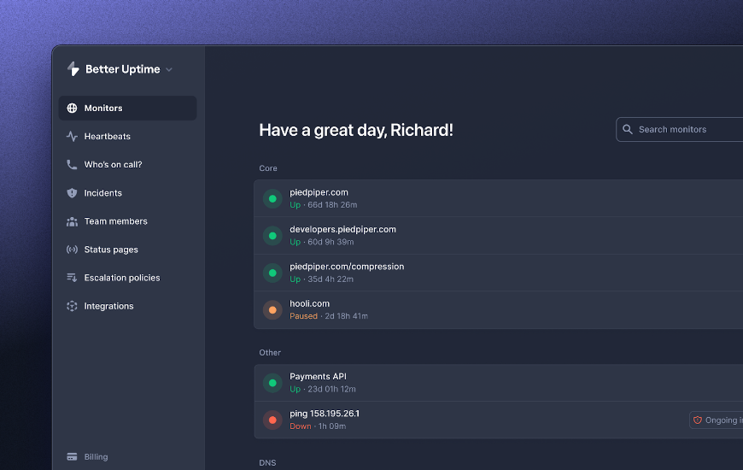The width and height of the screenshot is (743, 470).
Task: Click green status dot for Payments API
Action: [x=272, y=383]
